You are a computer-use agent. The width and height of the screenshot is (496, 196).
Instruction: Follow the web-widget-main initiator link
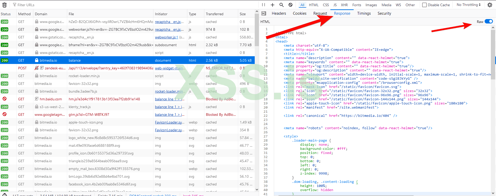(170, 68)
